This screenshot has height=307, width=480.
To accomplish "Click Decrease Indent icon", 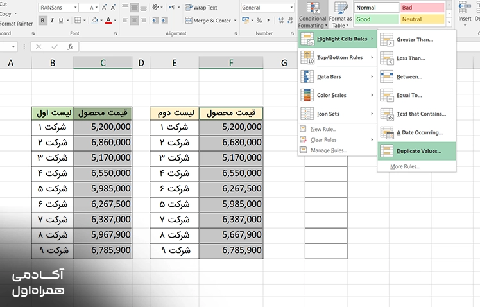I will click(x=155, y=21).
